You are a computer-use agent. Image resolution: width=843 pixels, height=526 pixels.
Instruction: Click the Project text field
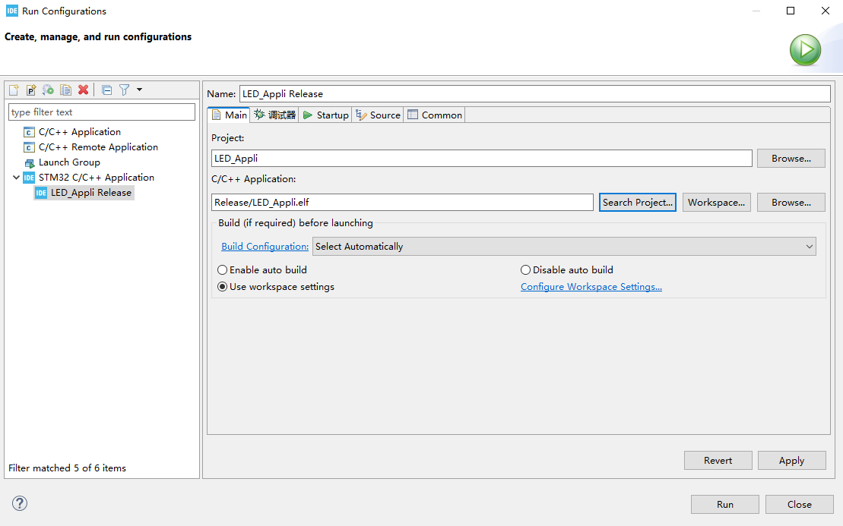482,159
